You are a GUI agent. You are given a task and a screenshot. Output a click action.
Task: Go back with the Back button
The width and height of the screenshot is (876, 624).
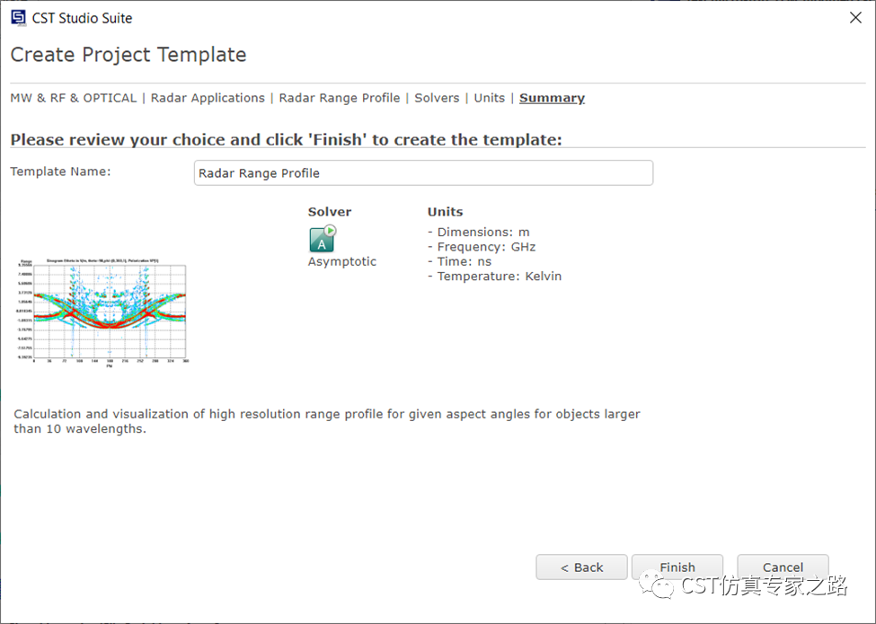coord(581,567)
